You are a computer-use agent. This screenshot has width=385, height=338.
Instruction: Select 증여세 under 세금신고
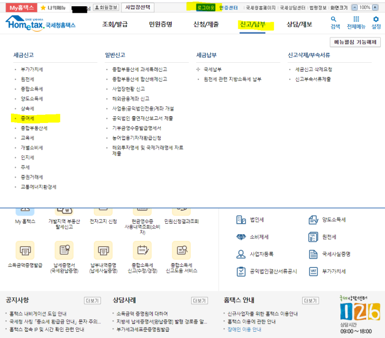coord(27,118)
